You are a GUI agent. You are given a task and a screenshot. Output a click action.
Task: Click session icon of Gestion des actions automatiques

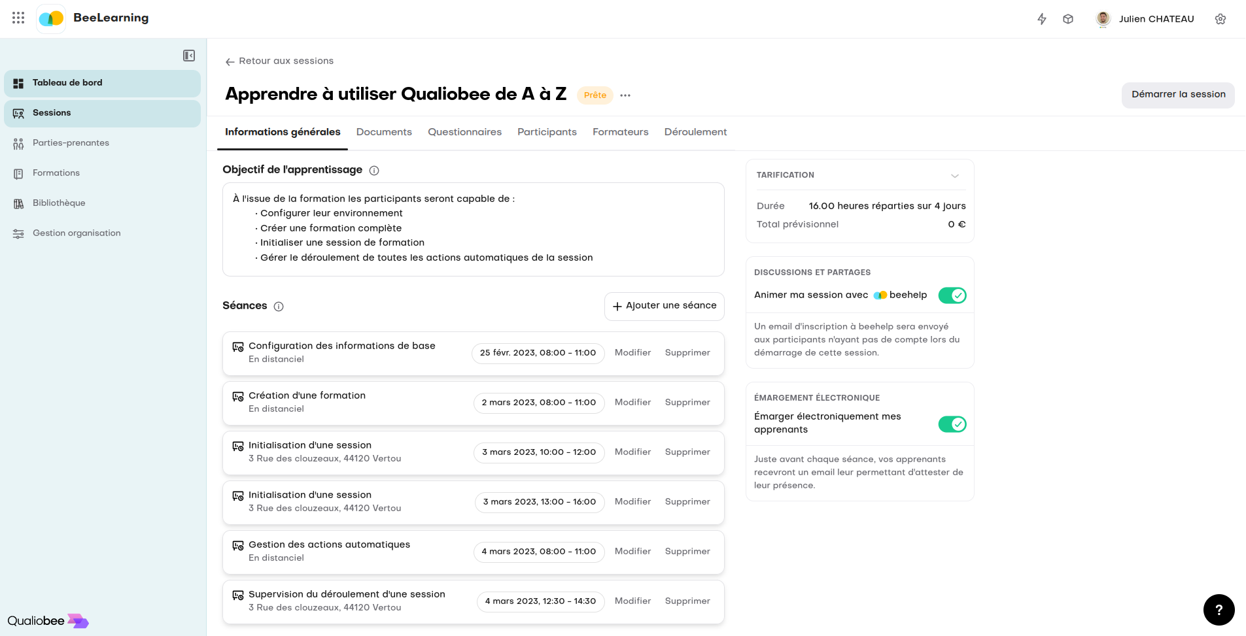[x=238, y=546]
